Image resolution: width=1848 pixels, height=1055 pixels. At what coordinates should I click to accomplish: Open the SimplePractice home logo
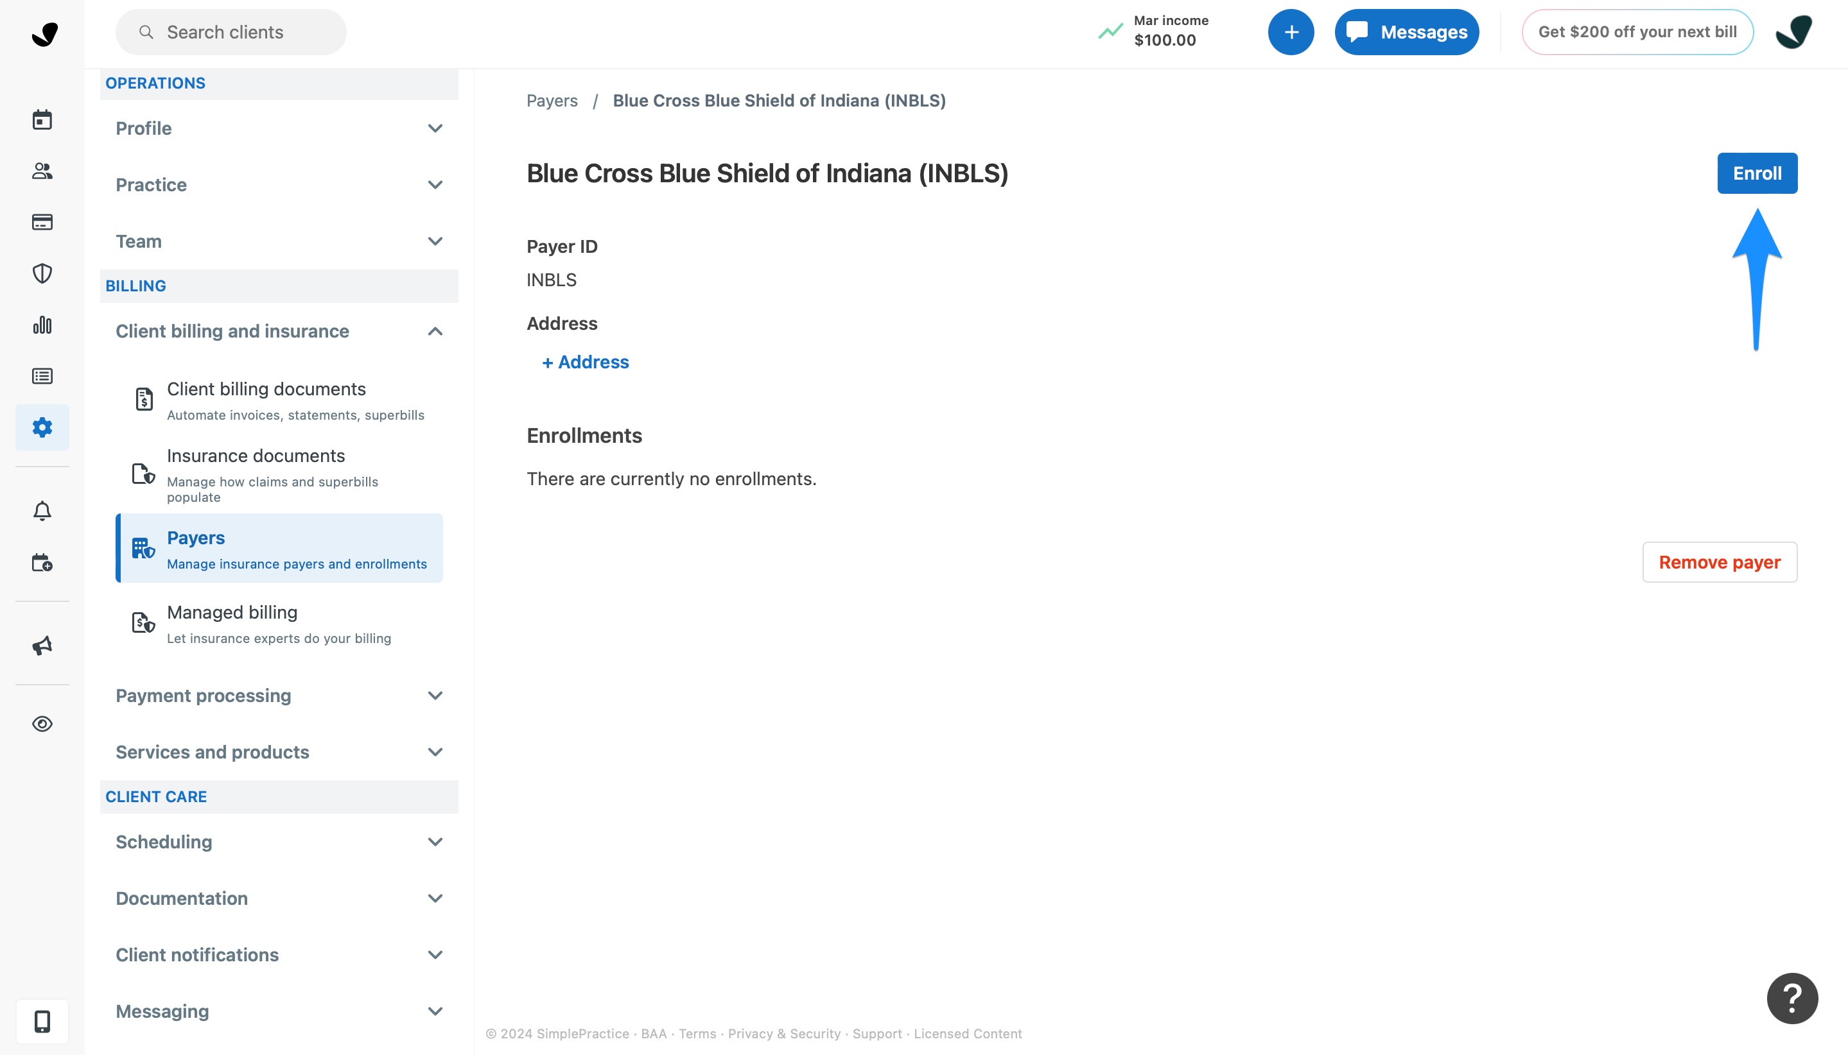(44, 33)
